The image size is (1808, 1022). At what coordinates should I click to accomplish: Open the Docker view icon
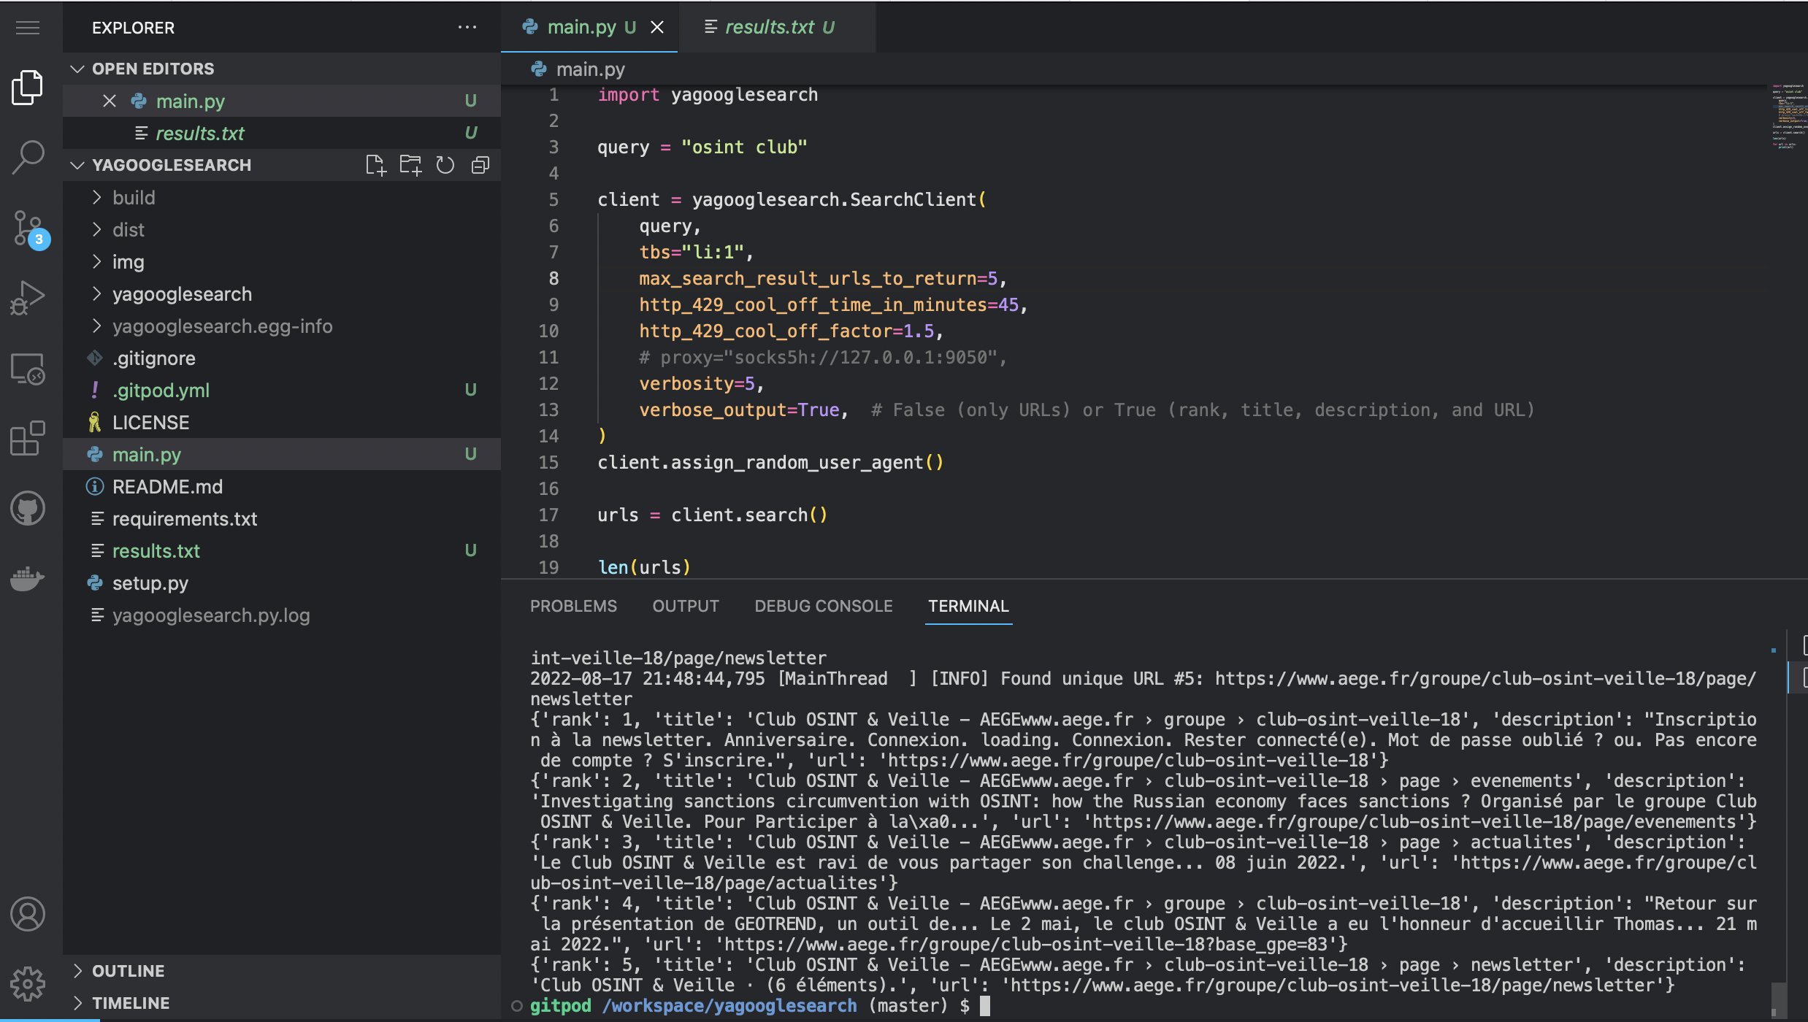28,578
